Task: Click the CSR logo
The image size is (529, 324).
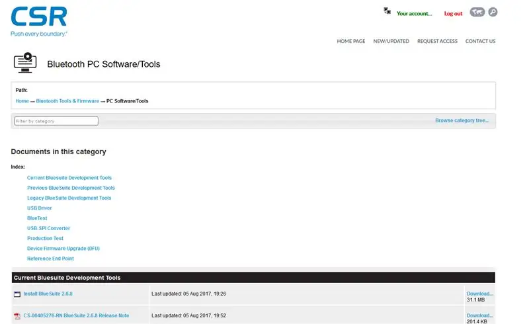Action: click(39, 21)
